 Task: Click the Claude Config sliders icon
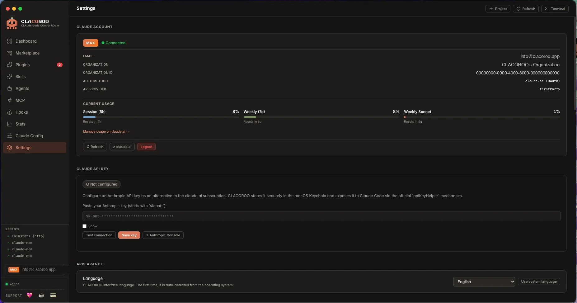click(10, 136)
